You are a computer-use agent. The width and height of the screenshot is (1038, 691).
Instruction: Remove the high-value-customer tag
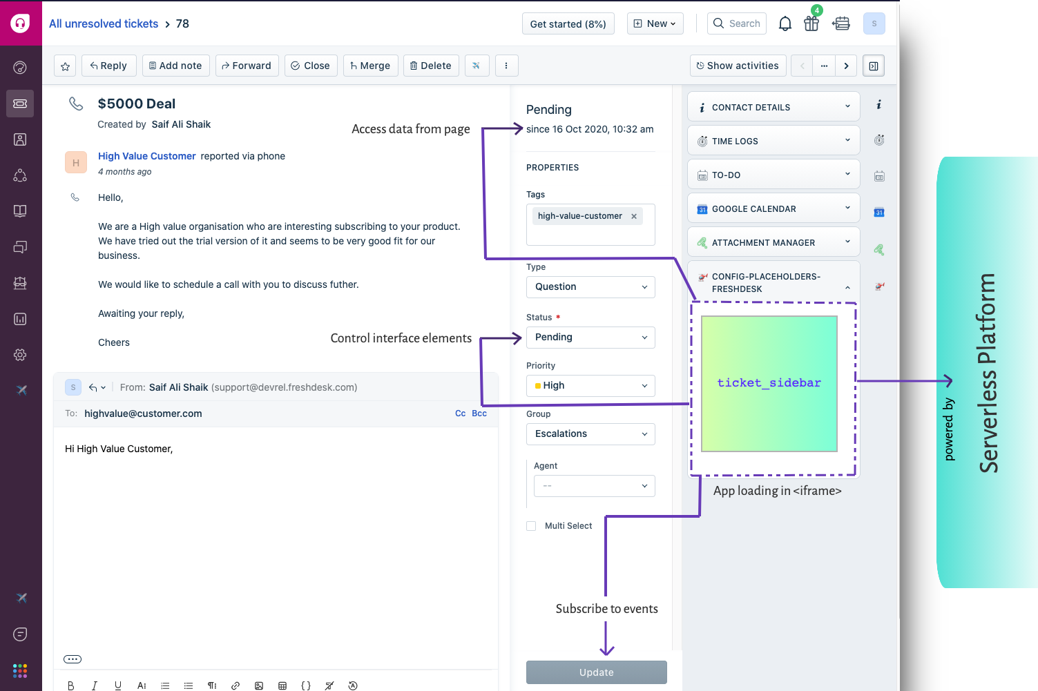point(633,215)
